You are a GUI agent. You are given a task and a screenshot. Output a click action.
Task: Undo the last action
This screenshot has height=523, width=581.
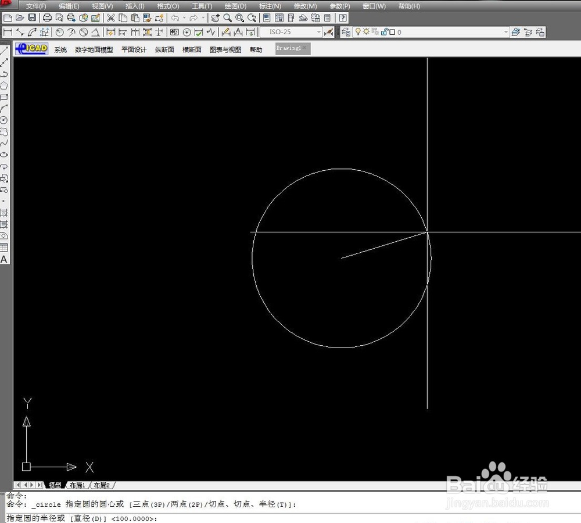175,18
